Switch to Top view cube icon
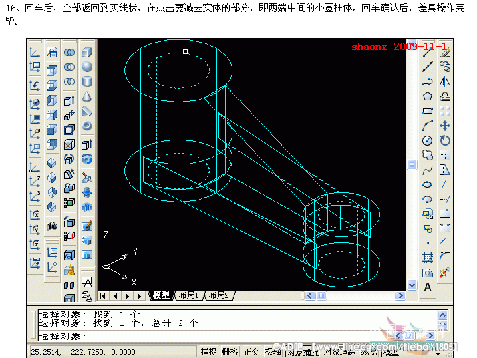 tap(52, 71)
